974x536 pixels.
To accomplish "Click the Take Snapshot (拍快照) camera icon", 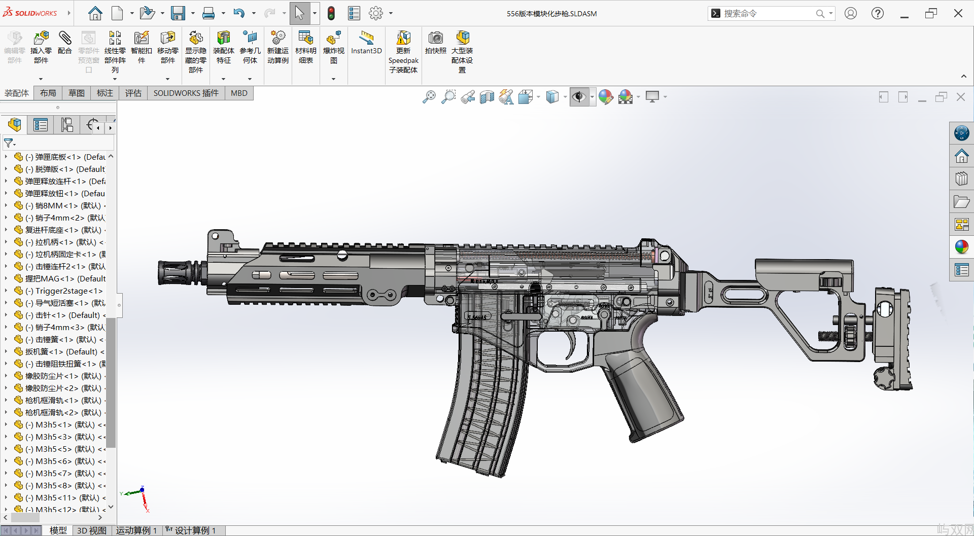I will click(x=435, y=39).
